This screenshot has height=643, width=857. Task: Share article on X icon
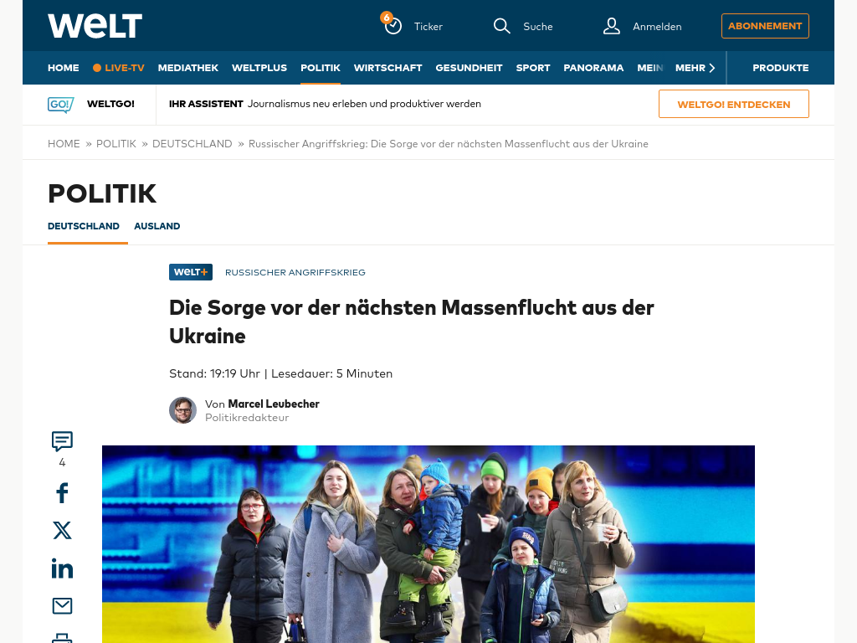click(62, 530)
